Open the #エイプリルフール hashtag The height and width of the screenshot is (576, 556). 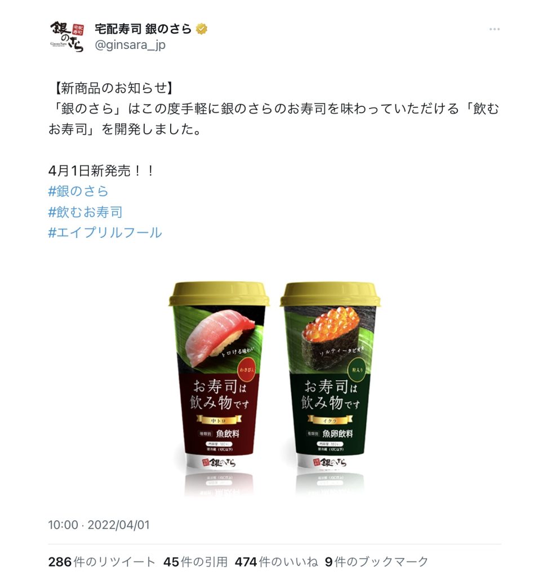click(x=105, y=232)
